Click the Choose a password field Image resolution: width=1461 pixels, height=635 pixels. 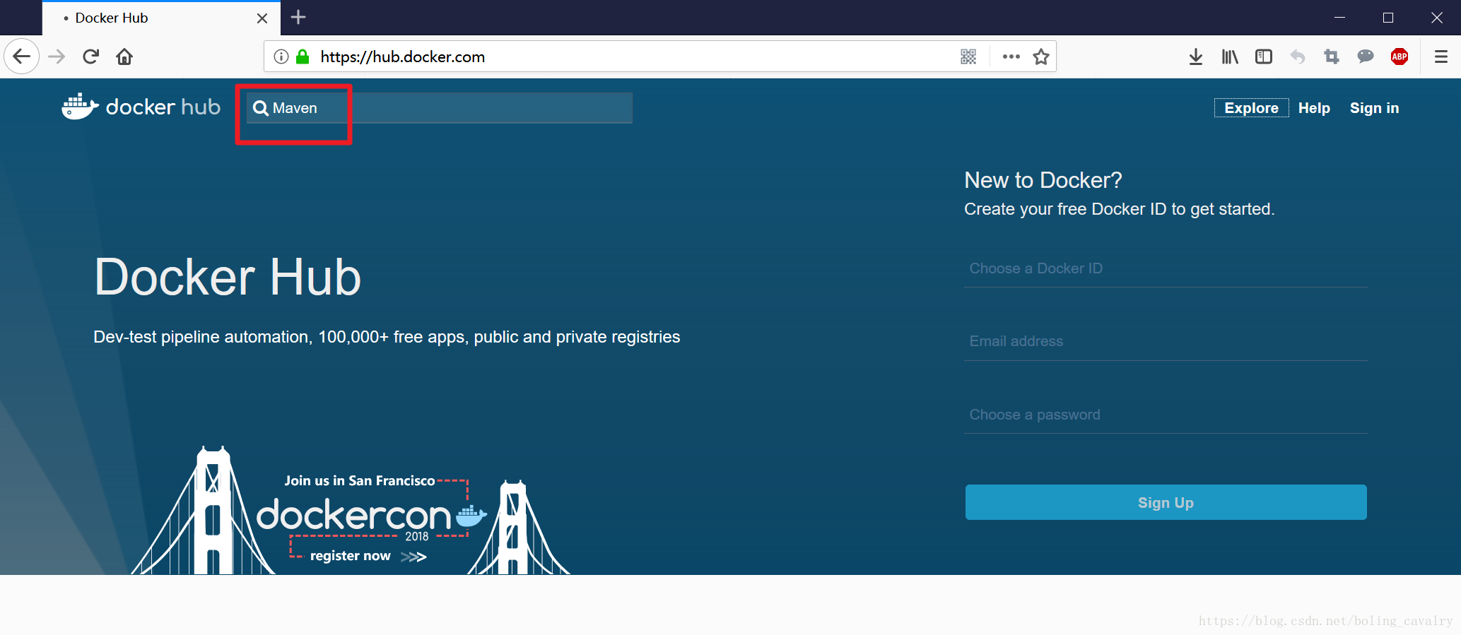tap(1166, 415)
